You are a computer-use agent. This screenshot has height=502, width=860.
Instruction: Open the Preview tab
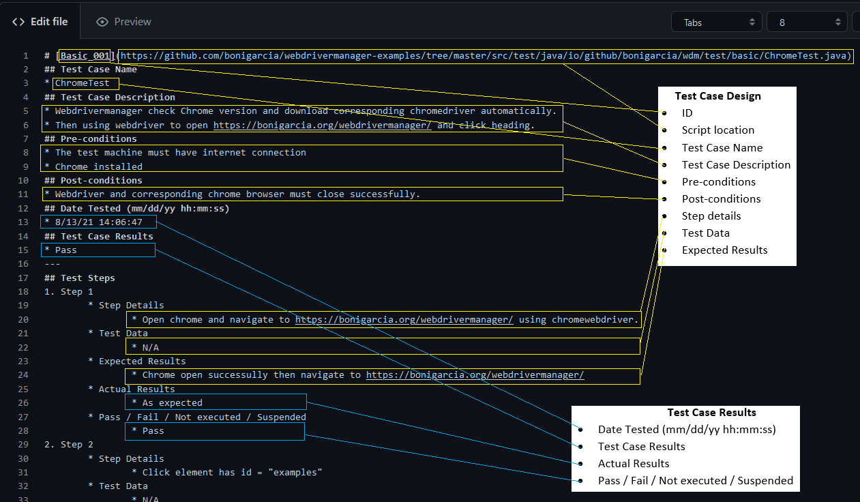click(x=123, y=22)
